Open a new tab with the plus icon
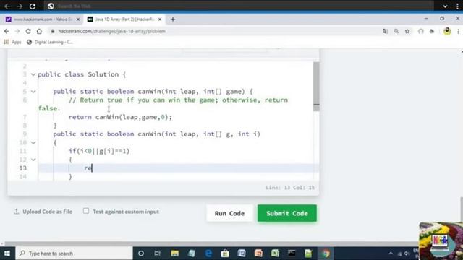This screenshot has height=260, width=463. [x=173, y=19]
